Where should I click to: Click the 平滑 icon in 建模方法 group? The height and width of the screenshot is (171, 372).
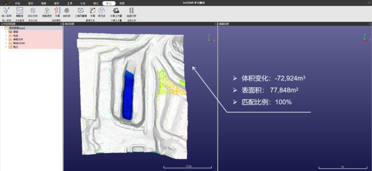(x=93, y=11)
